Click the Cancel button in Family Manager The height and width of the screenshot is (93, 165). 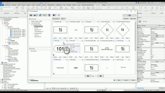click(x=126, y=80)
